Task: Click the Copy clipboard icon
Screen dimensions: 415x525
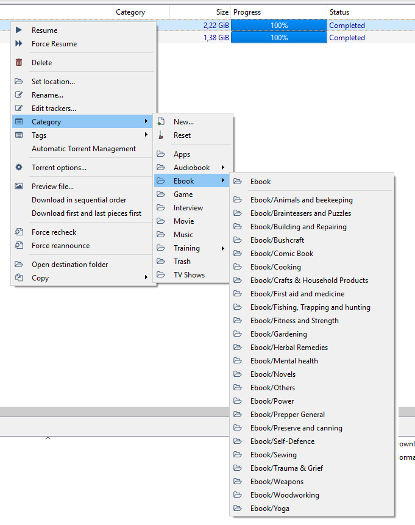Action: 19,277
